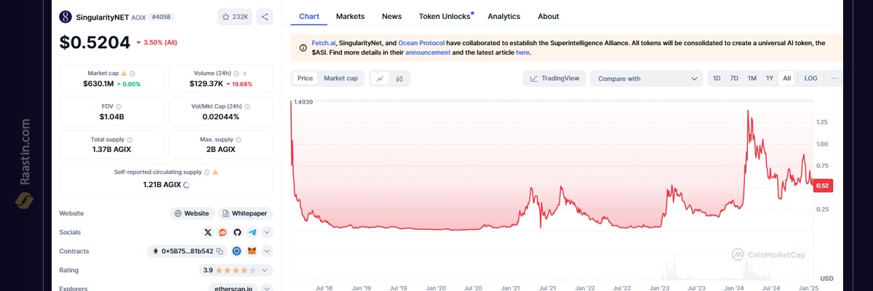873x291 pixels.
Task: Click the blue shield wallet icon
Action: point(236,251)
